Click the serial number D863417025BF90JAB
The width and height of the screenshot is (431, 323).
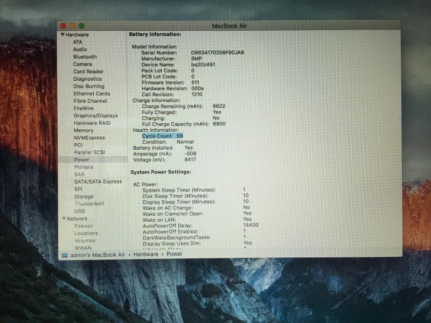click(218, 52)
